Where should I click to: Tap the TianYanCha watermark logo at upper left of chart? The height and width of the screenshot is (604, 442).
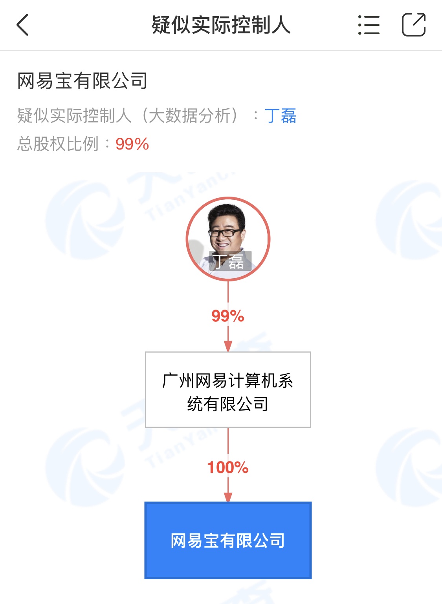pos(84,220)
